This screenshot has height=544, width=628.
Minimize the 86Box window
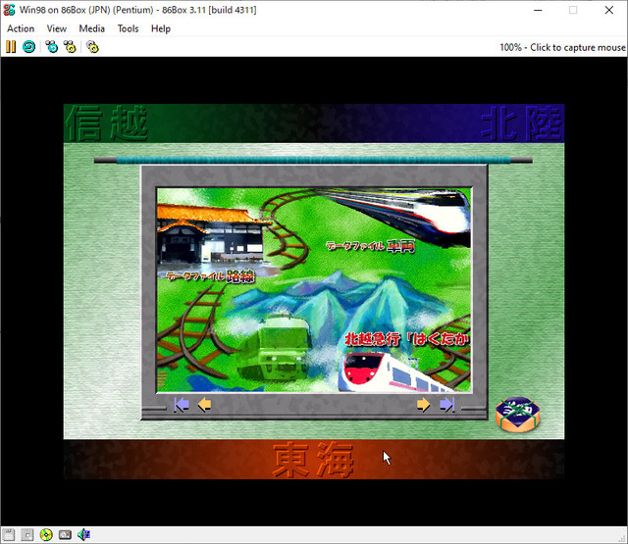click(538, 10)
